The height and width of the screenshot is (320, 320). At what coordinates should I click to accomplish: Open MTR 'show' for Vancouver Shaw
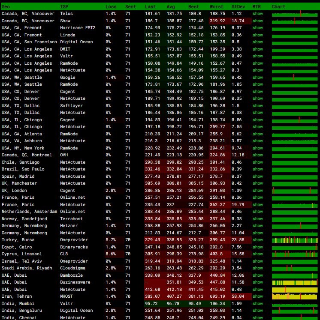[257, 21]
